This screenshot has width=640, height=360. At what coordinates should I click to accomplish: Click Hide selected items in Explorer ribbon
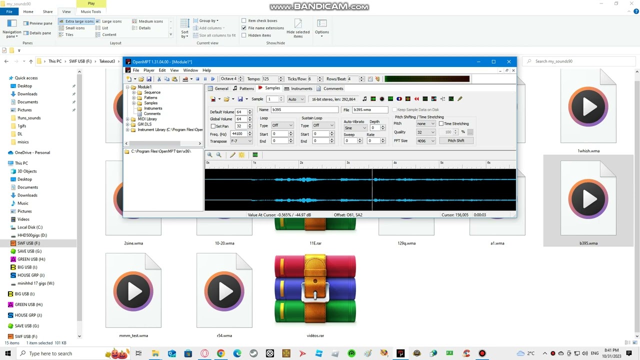click(x=298, y=28)
